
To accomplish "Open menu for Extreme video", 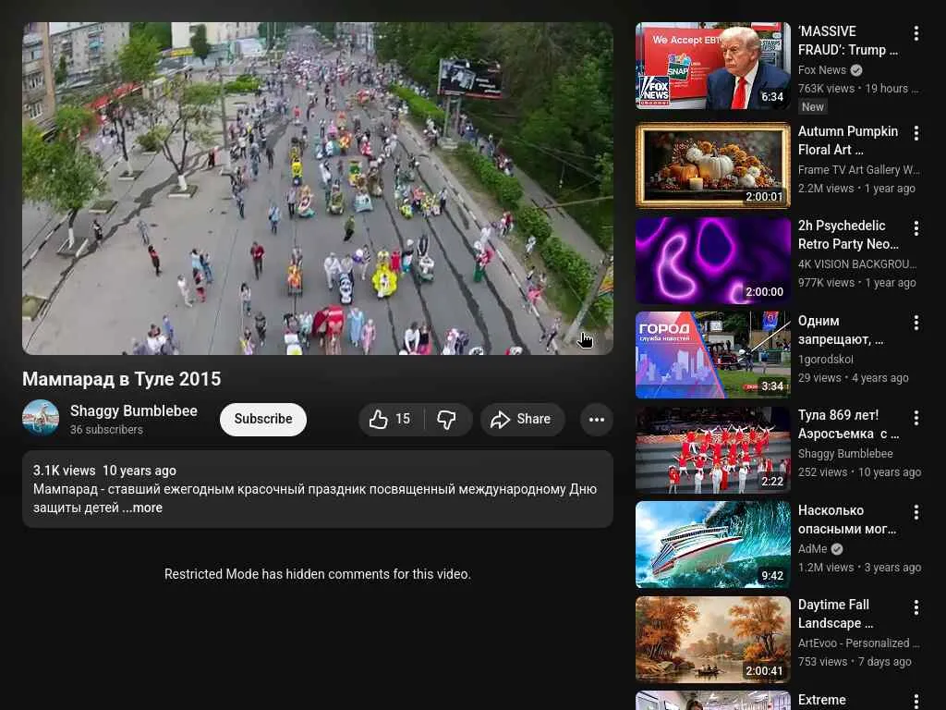I will pos(916,701).
